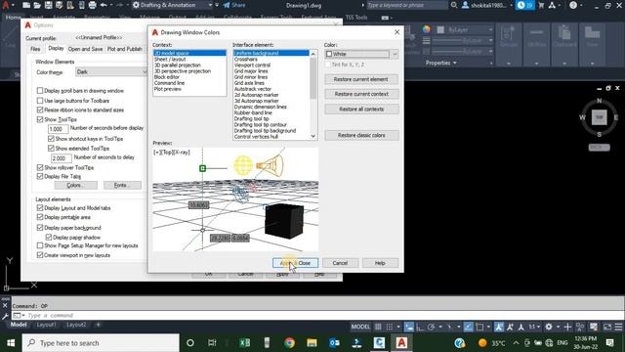Select 3D parallel projection context

pos(178,66)
